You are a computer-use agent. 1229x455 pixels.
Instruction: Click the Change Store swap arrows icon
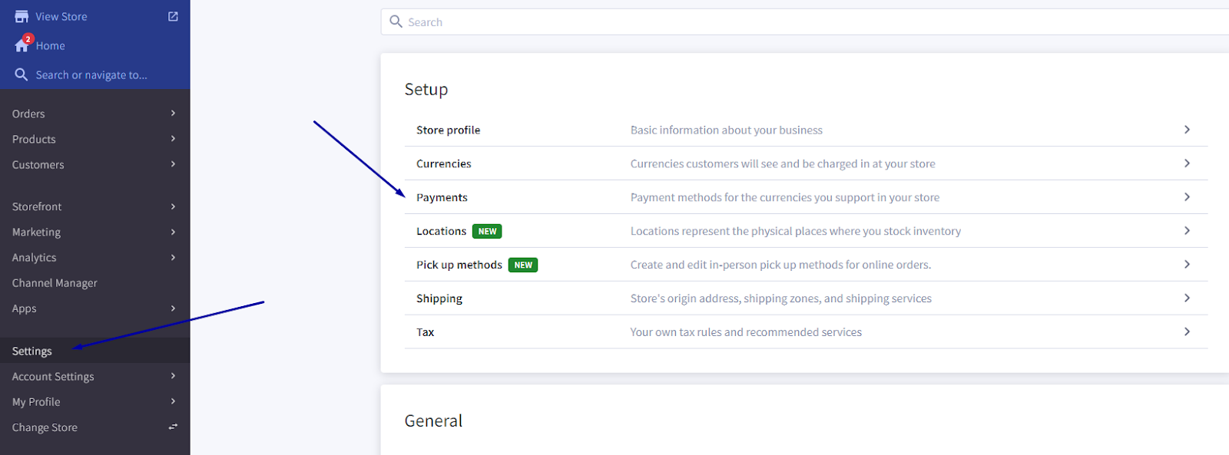coord(173,427)
